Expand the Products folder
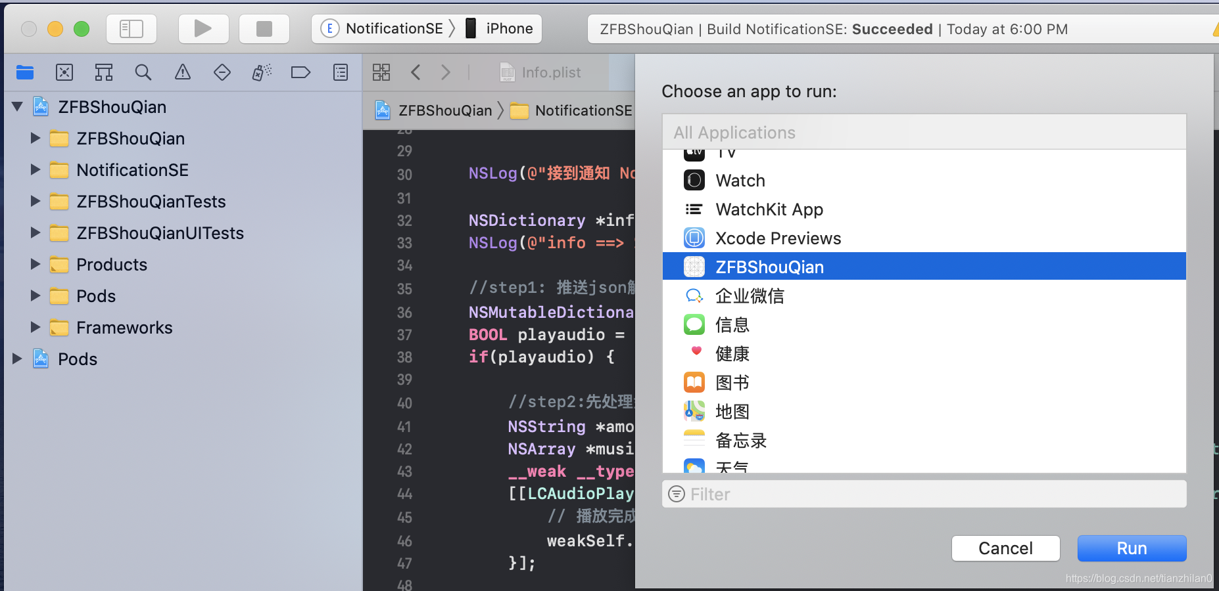The width and height of the screenshot is (1219, 591). tap(36, 264)
